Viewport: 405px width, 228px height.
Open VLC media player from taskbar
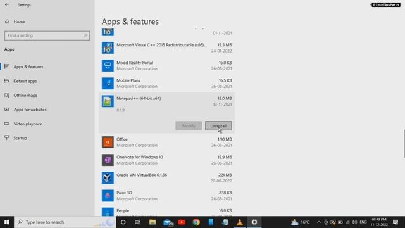[240, 222]
